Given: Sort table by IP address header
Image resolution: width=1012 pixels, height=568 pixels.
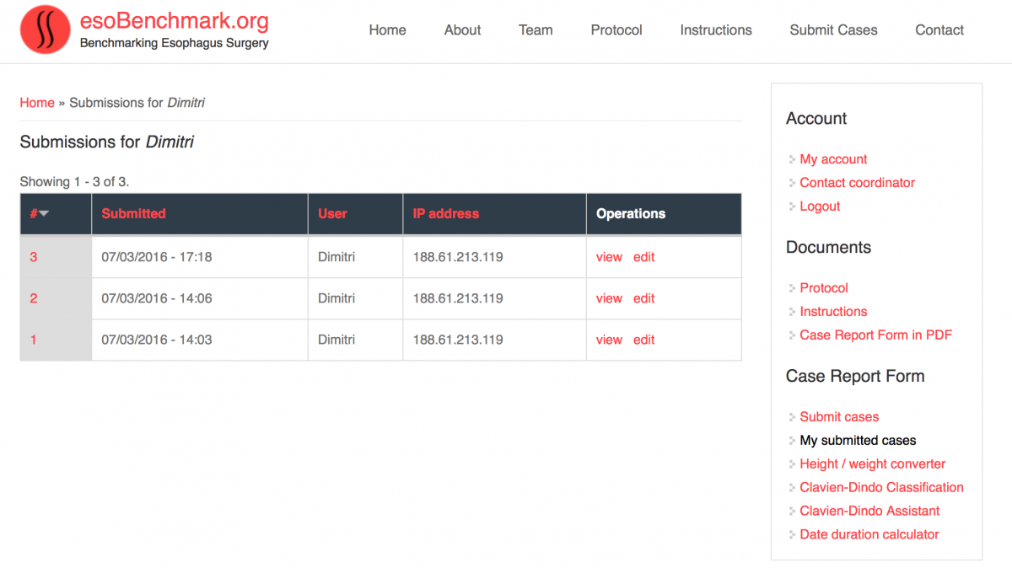Looking at the screenshot, I should tap(445, 214).
